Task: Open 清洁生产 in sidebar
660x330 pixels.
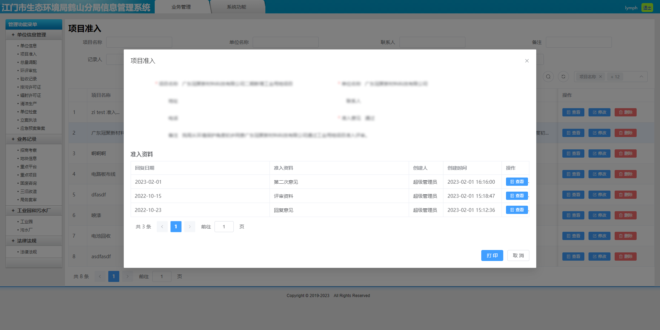Action: click(28, 103)
